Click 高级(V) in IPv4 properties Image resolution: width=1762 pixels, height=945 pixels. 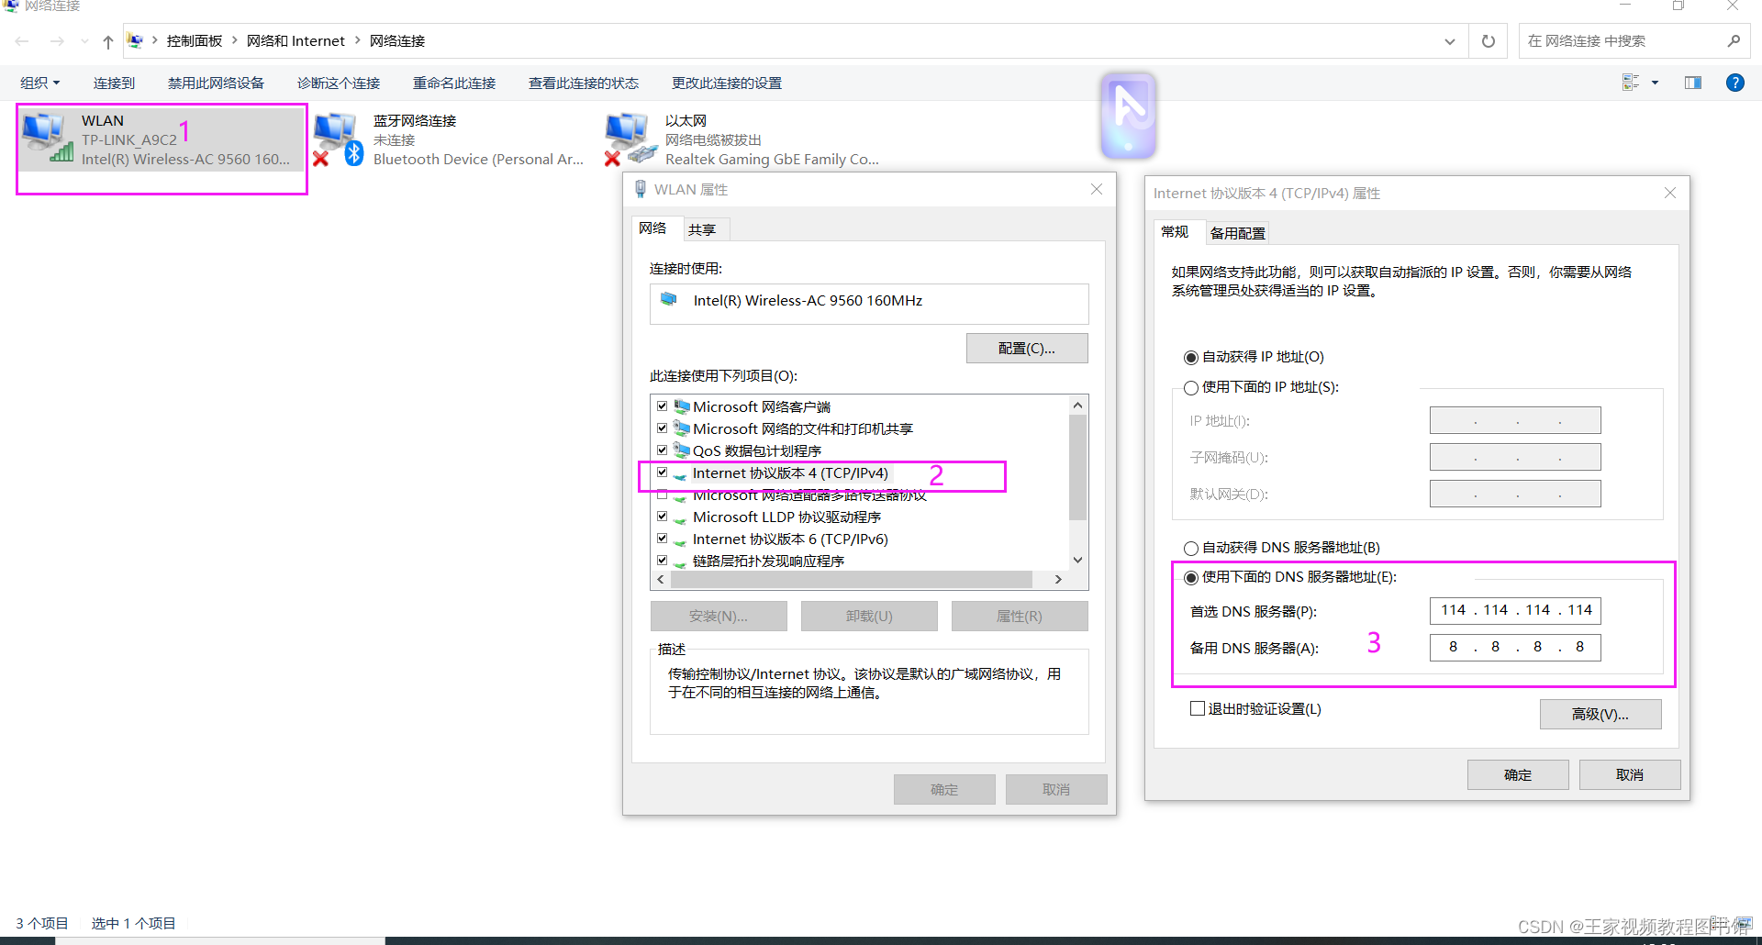1600,714
